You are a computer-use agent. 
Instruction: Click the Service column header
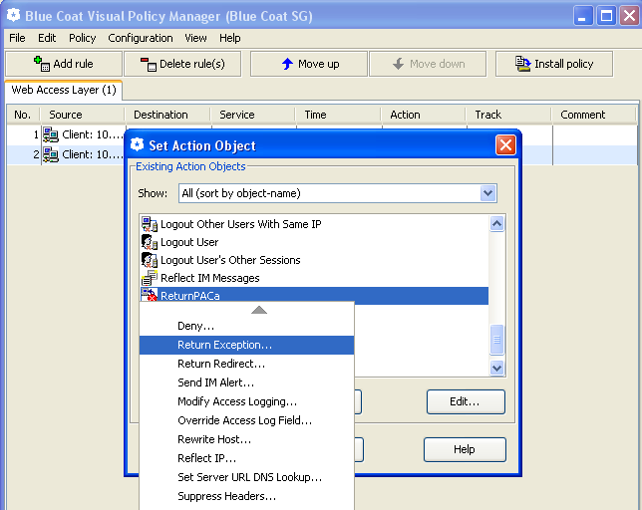(253, 115)
